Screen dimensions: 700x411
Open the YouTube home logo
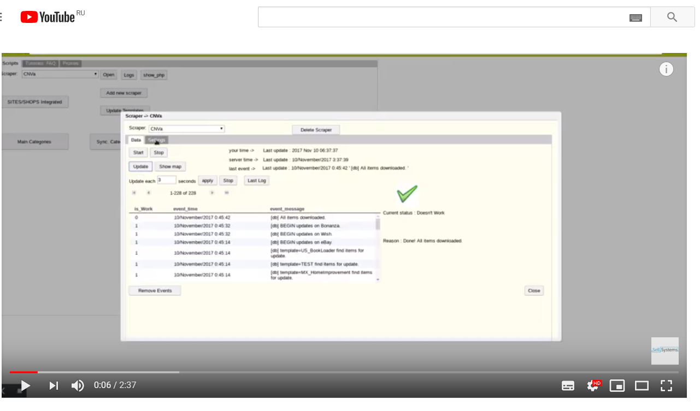48,17
